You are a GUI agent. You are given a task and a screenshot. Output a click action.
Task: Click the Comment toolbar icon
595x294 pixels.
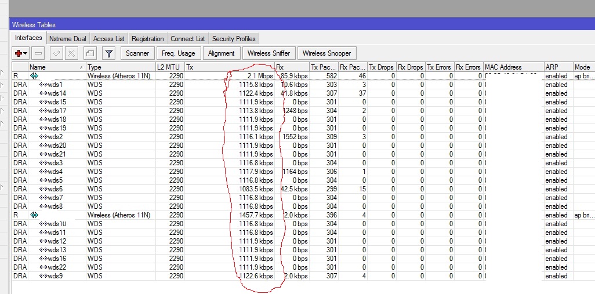tap(90, 53)
